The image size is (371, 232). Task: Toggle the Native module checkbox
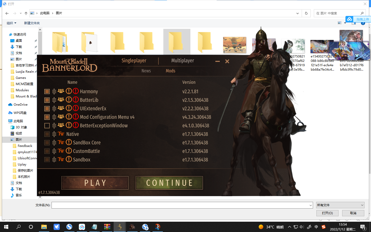(47, 134)
